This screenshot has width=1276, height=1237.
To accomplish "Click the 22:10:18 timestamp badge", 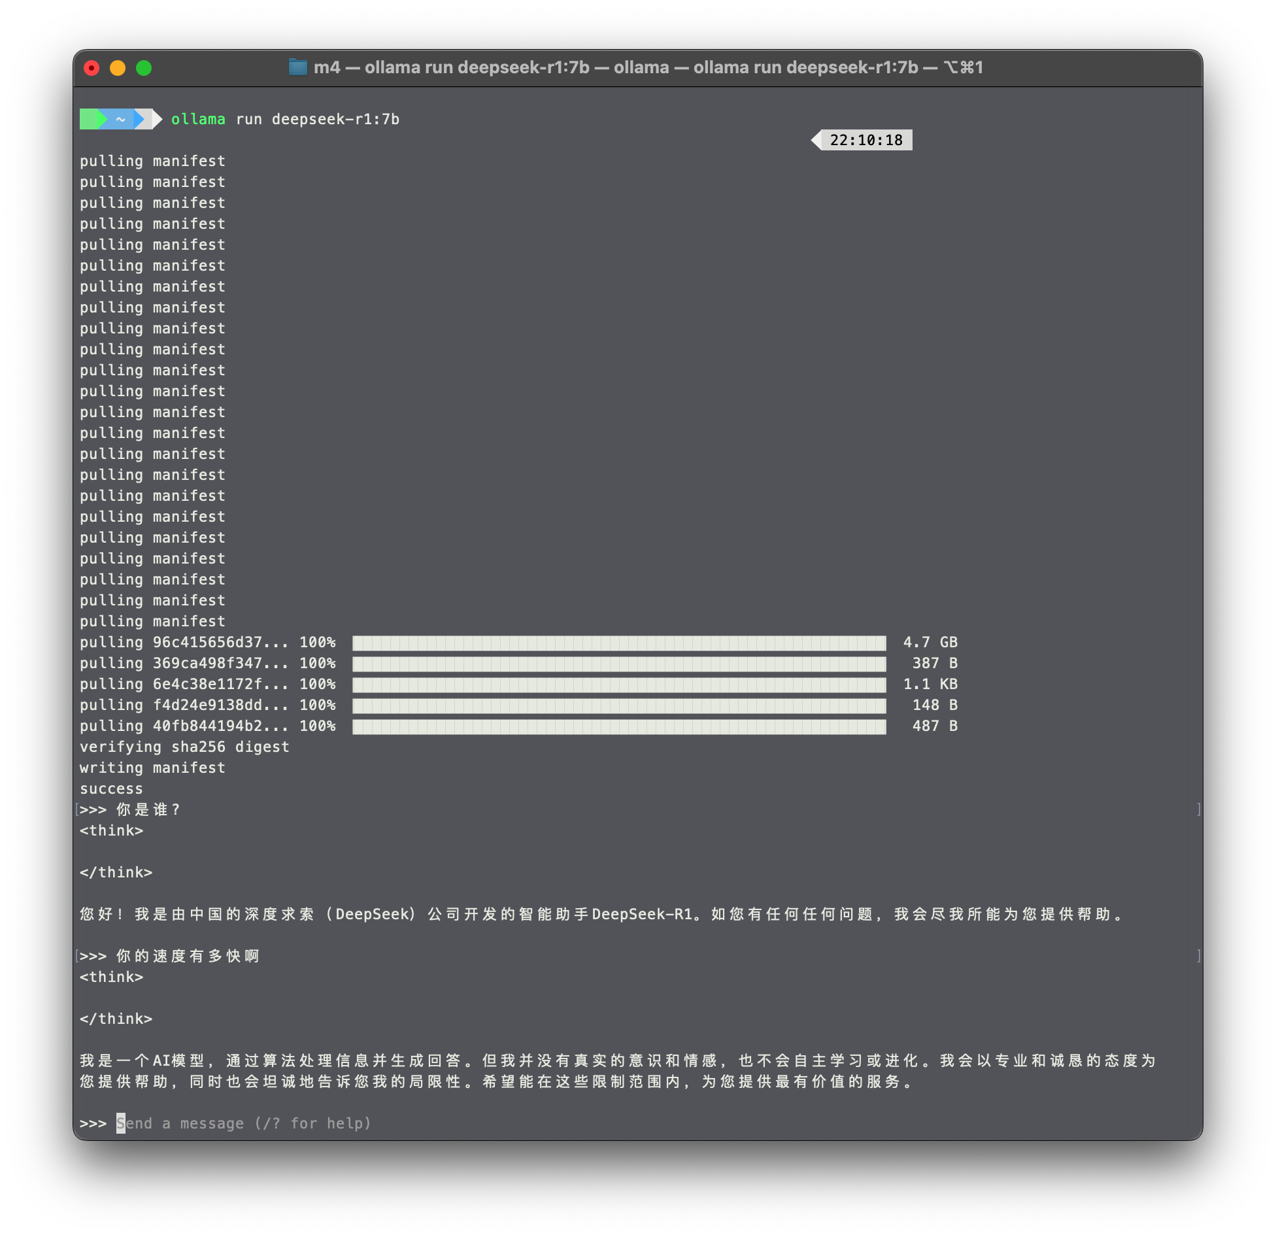I will (865, 140).
